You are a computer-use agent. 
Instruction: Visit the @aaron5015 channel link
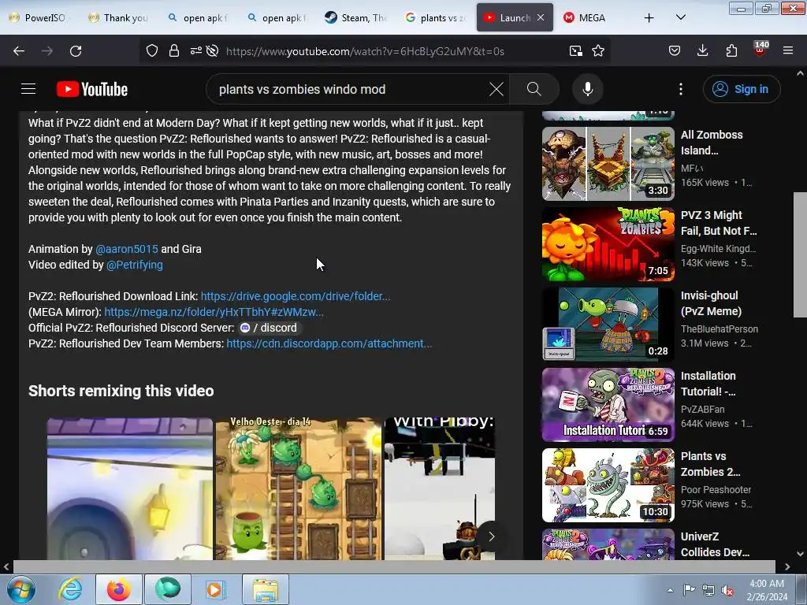click(127, 249)
